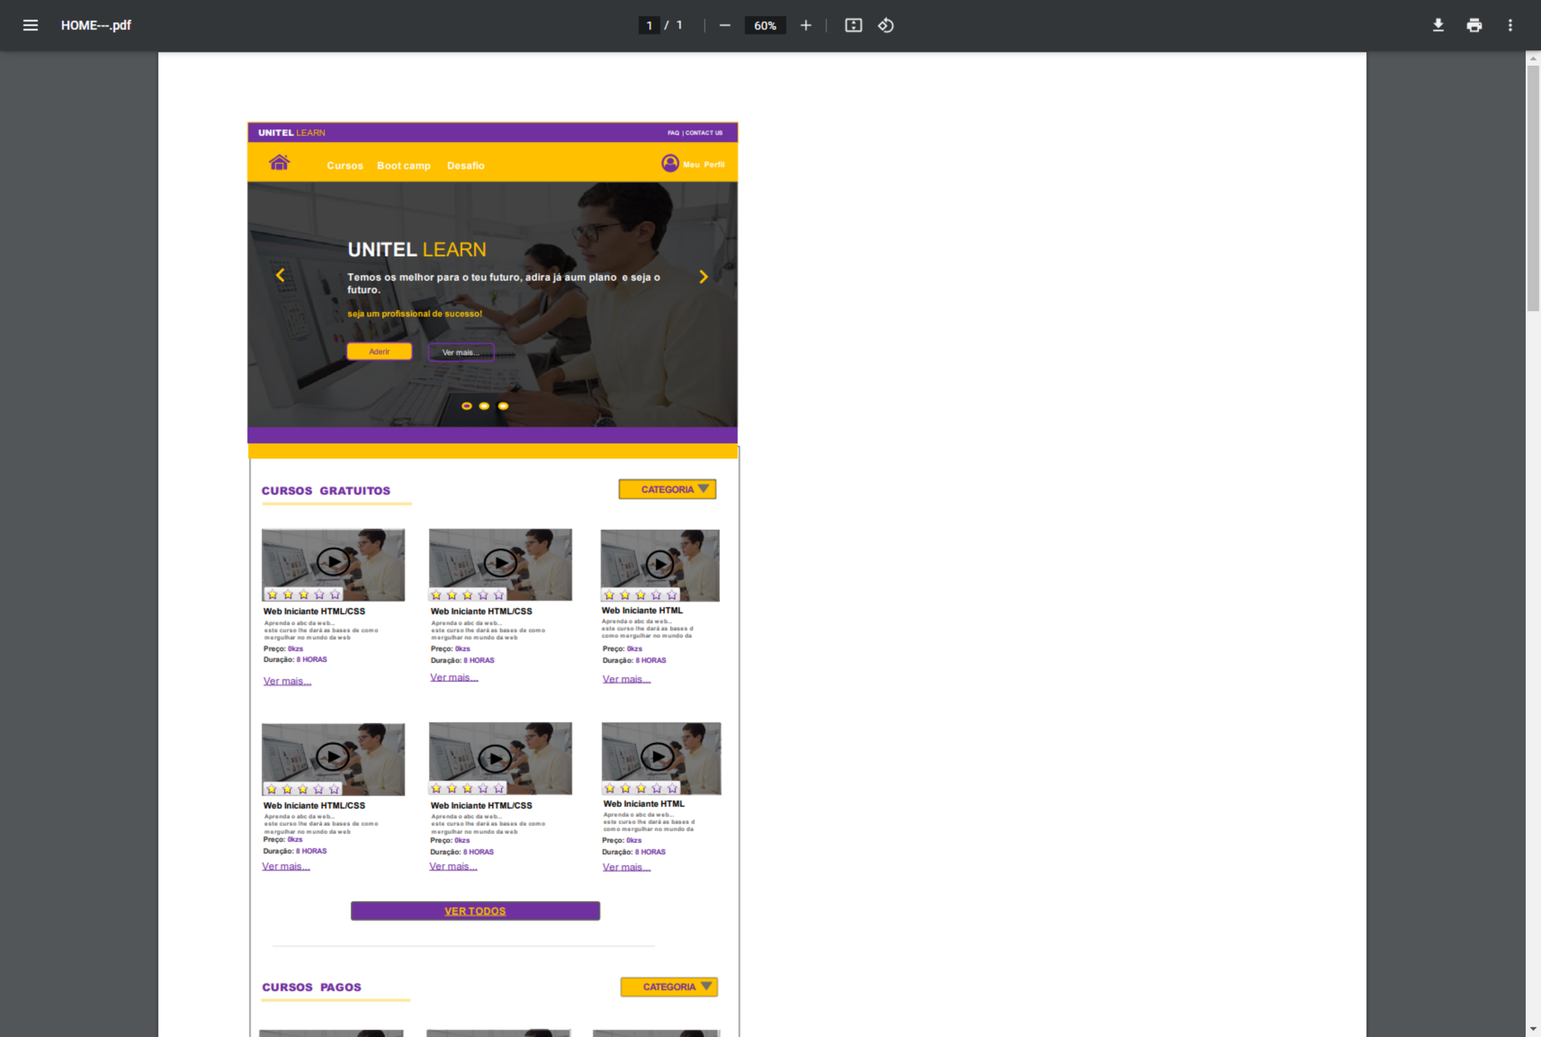Rotate the document counterclockwise
Viewport: 1541px width, 1037px height.
(x=886, y=25)
